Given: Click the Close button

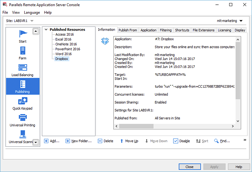Looking at the screenshot, I should pos(190,167).
